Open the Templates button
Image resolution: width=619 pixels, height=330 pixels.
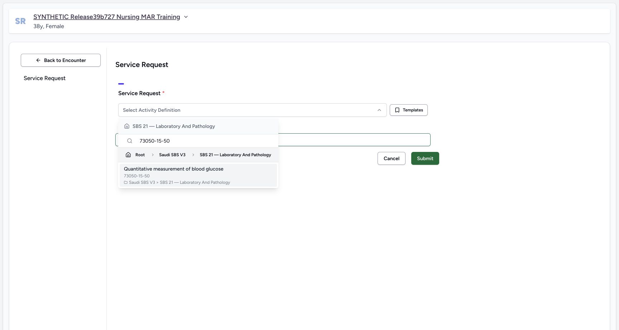pyautogui.click(x=409, y=110)
